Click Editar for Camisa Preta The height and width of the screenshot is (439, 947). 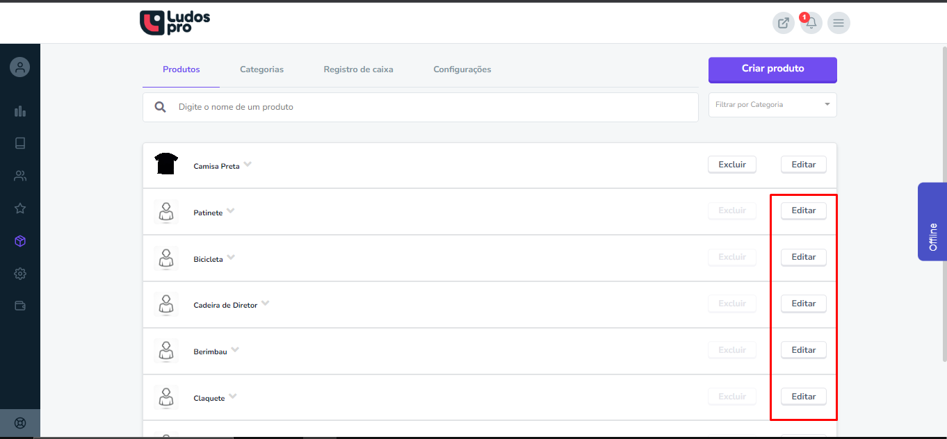(804, 165)
